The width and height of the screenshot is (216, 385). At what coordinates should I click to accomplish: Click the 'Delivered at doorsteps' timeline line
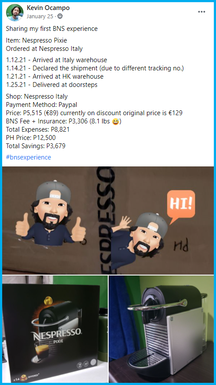(52, 85)
